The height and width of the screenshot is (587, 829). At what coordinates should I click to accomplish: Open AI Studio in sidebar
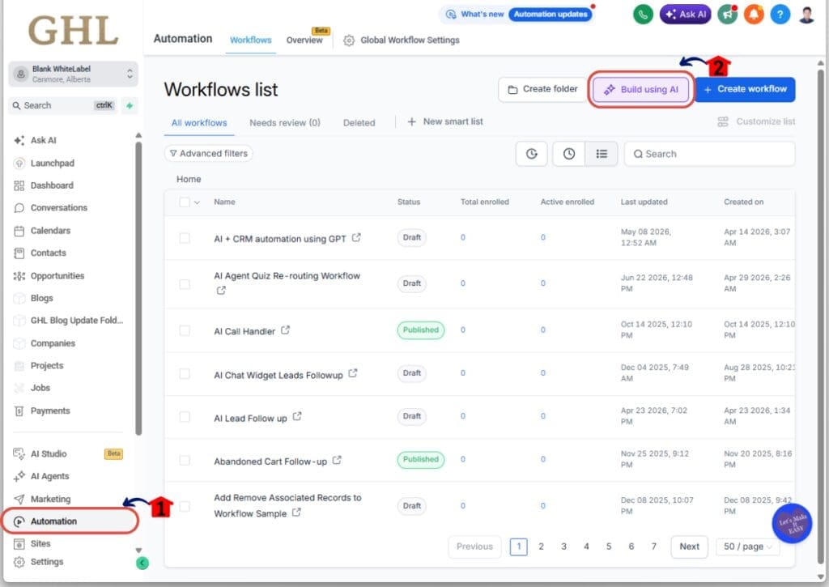(x=49, y=453)
